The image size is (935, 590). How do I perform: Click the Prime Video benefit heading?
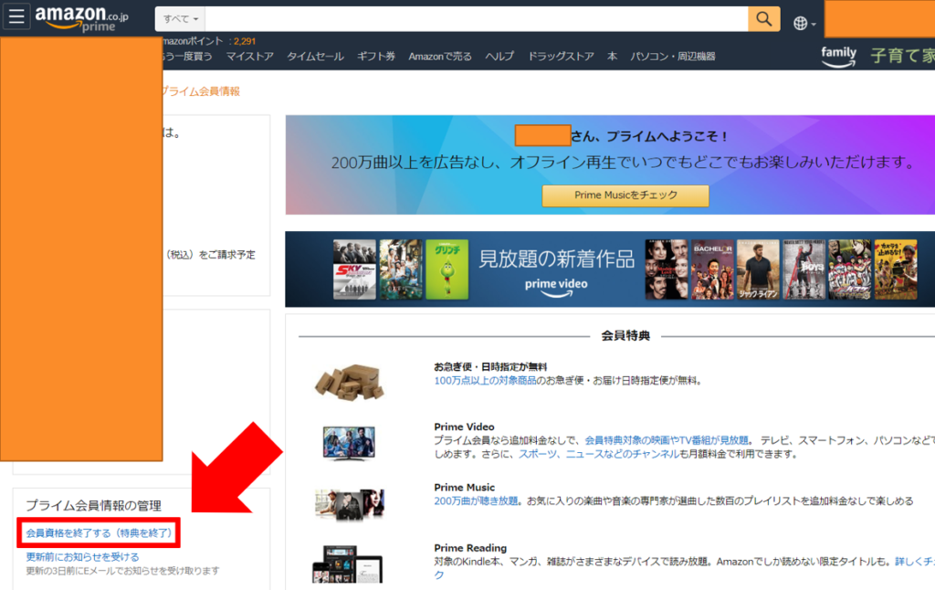click(x=464, y=427)
